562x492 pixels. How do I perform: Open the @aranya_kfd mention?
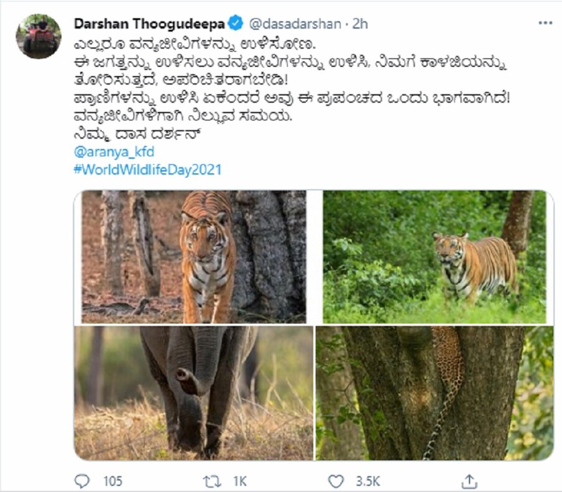114,152
